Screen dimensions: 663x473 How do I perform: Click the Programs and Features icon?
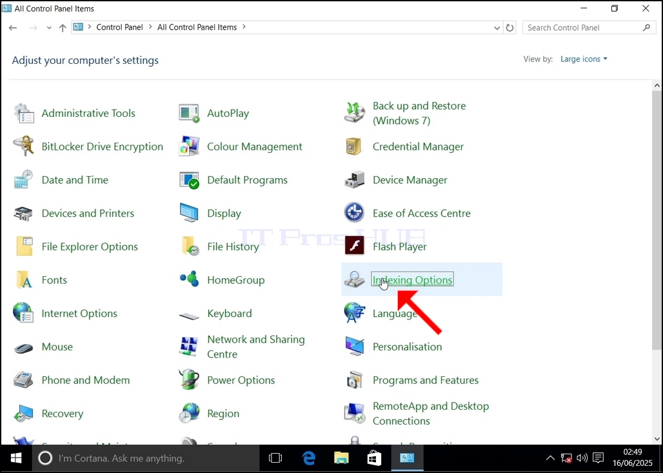[x=354, y=380]
